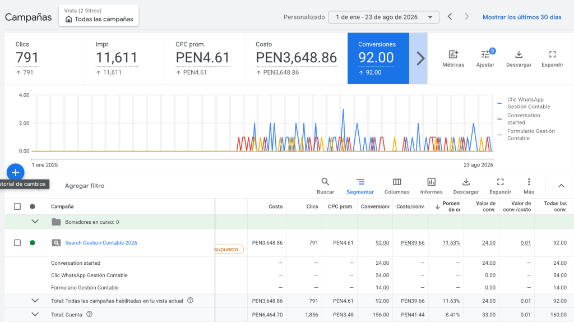This screenshot has height=322, width=574.
Task: Click the PEN6,464.70 account total cost
Action: [267, 314]
